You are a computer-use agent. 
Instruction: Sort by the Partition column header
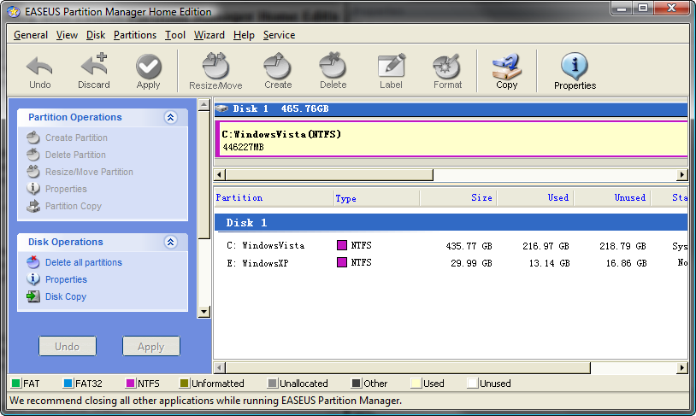point(274,198)
